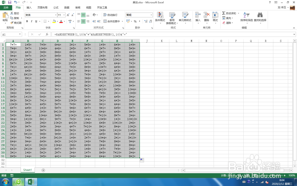Toggle bold formatting on the selection
Viewport: 297px width, 186px height.
coord(27,21)
